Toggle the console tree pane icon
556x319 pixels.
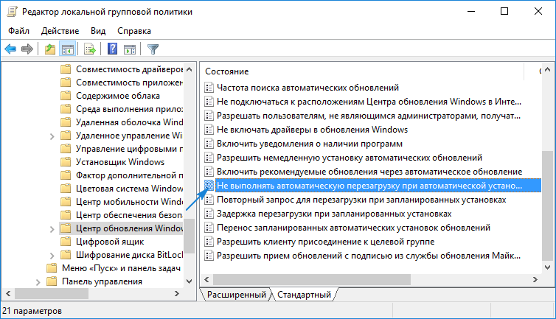pyautogui.click(x=67, y=49)
